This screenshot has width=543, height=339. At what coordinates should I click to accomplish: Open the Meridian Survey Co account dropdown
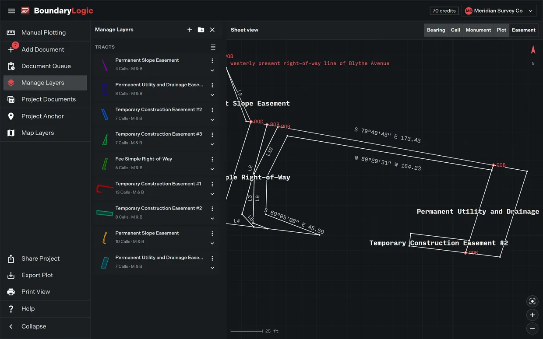point(499,11)
